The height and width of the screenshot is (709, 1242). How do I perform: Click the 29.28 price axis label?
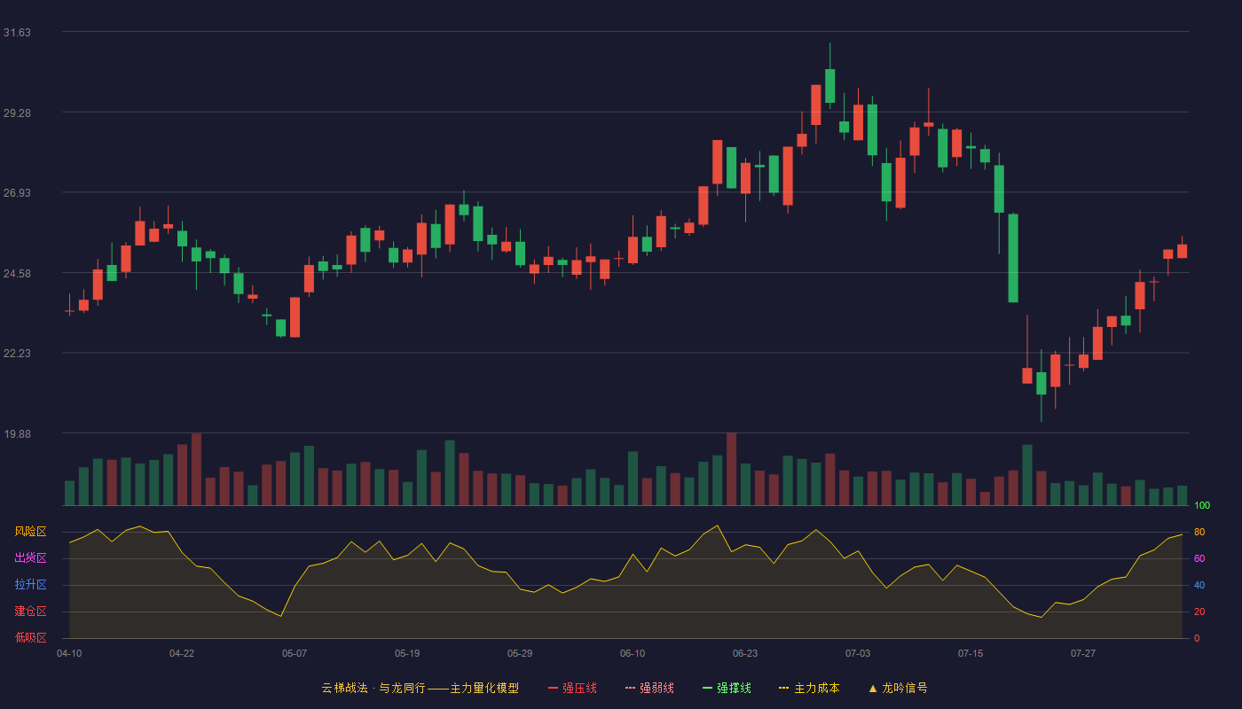click(17, 113)
